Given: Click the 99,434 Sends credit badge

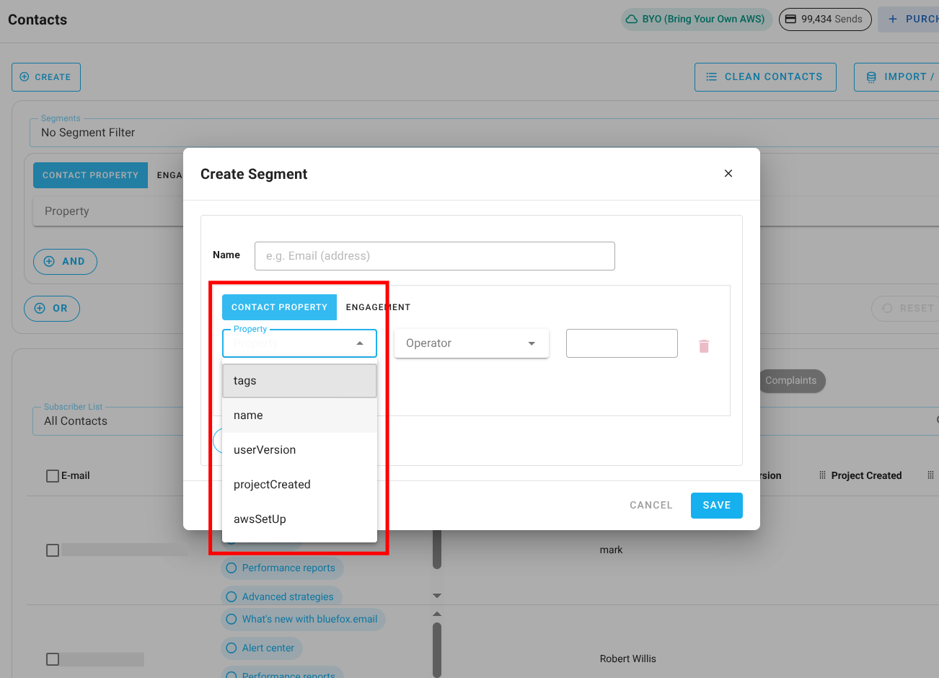Looking at the screenshot, I should [824, 19].
